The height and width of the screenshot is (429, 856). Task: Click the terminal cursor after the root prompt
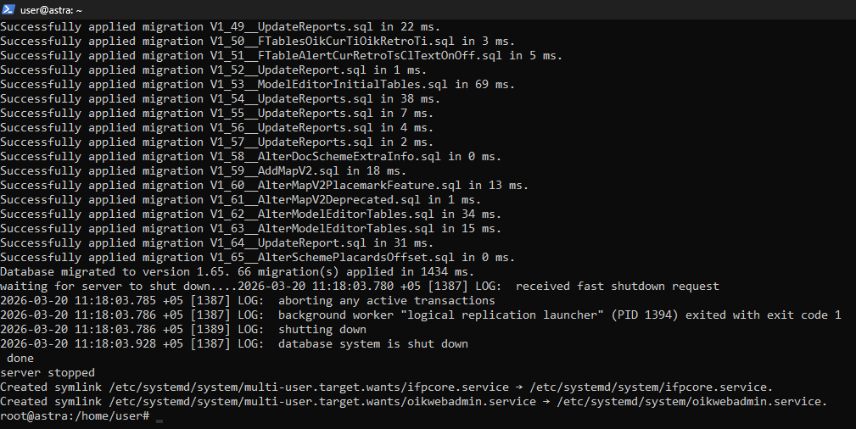159,416
